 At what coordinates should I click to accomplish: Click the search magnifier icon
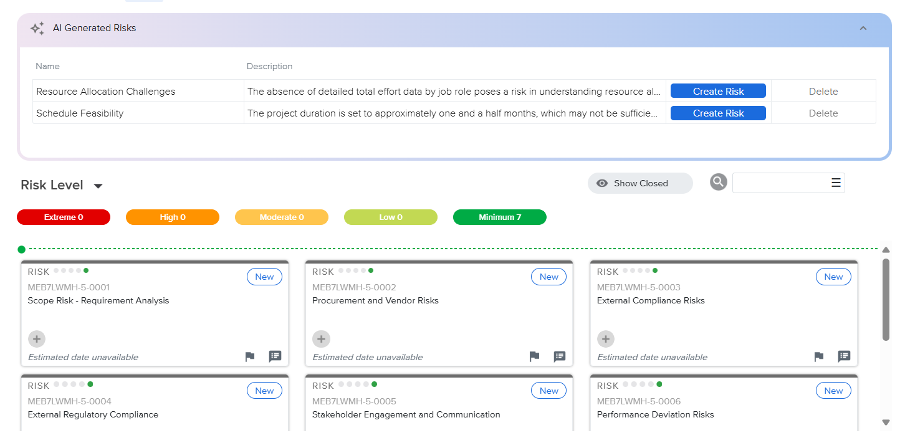[x=719, y=182]
